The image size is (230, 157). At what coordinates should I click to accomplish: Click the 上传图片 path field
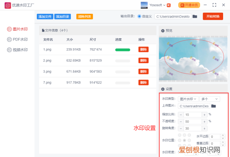pos(194,106)
